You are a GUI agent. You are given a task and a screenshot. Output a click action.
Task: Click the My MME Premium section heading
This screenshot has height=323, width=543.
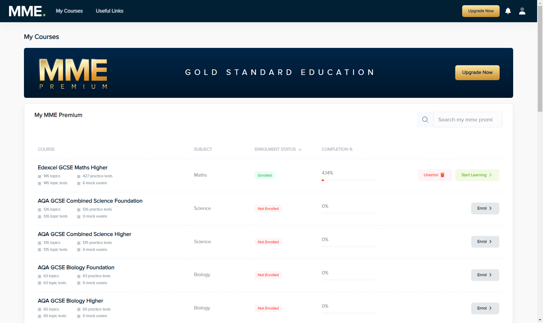pos(58,115)
